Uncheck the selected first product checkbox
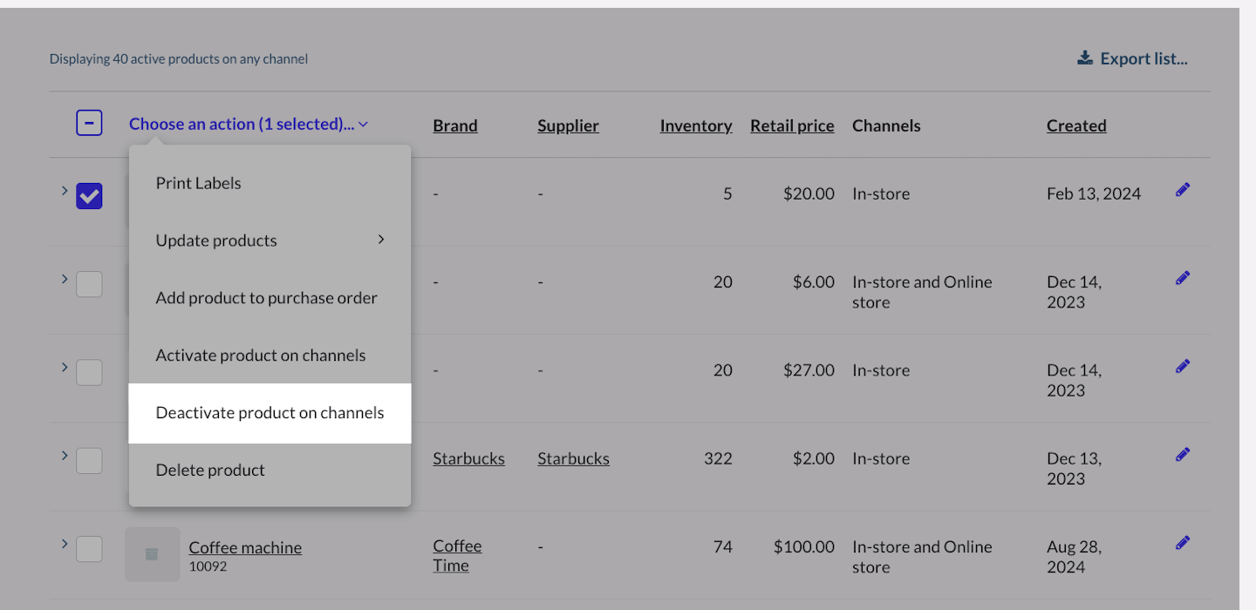This screenshot has width=1256, height=610. pyautogui.click(x=89, y=196)
